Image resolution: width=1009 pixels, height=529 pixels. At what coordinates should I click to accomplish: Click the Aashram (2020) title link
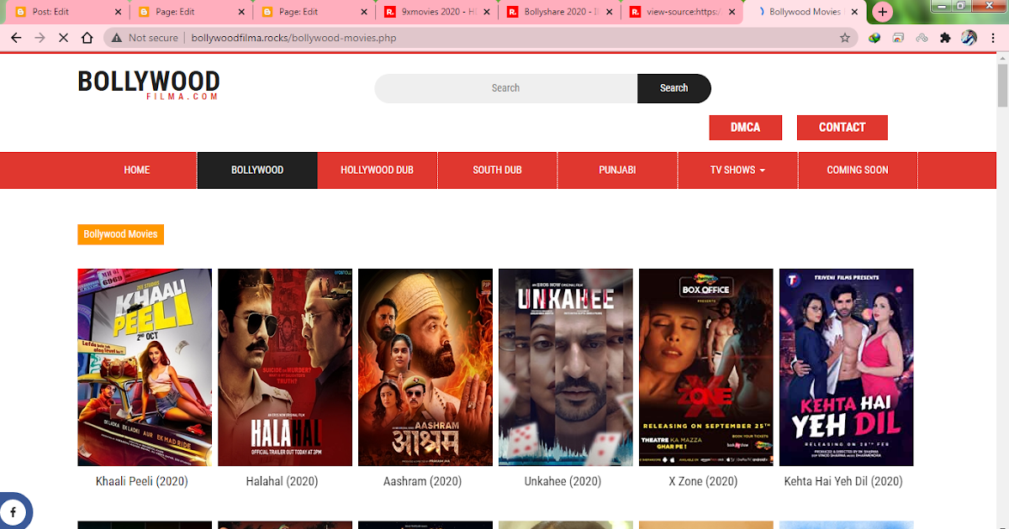coord(423,482)
